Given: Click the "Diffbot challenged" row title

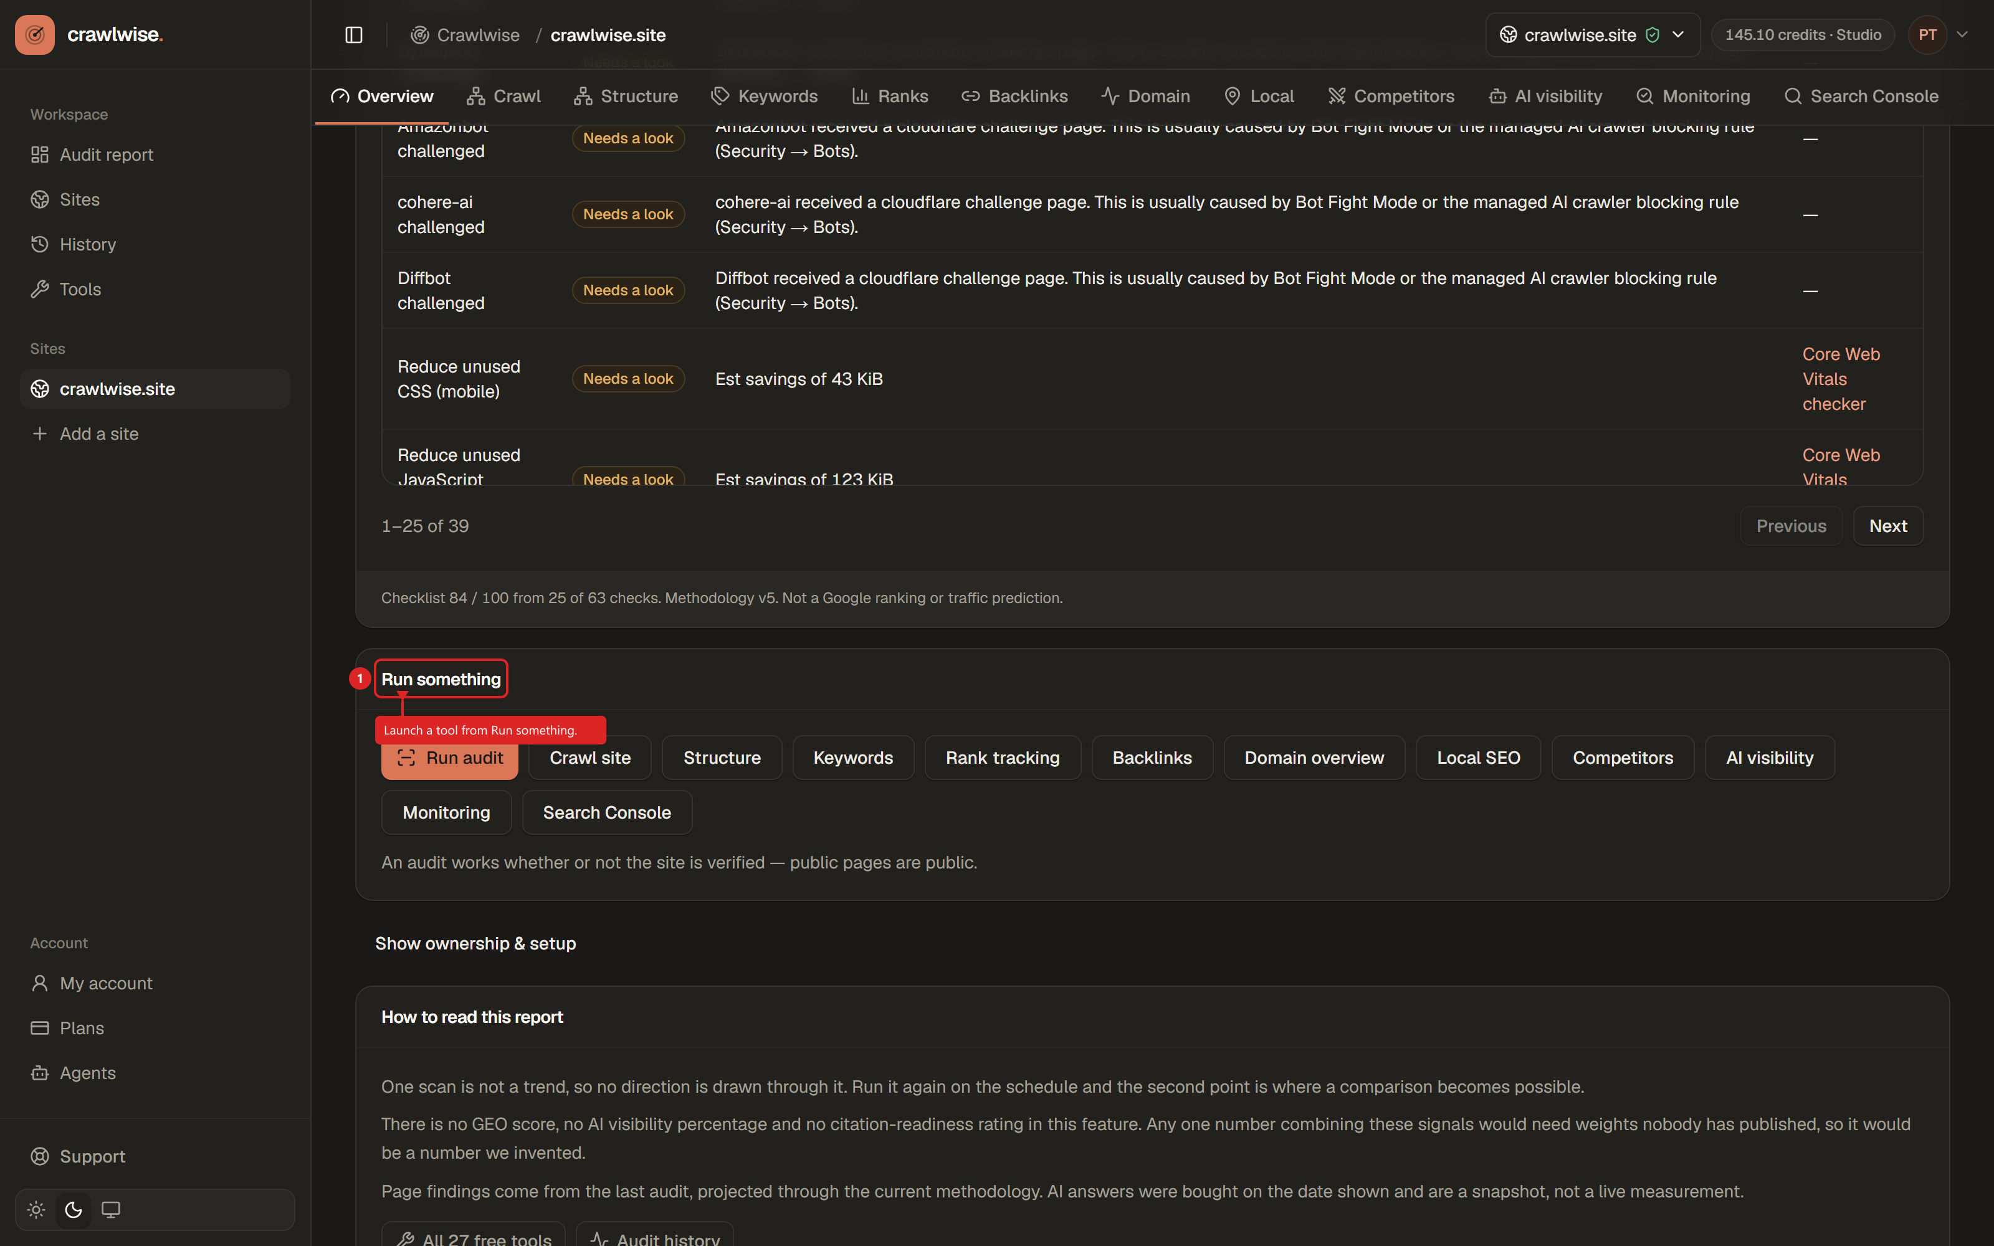Looking at the screenshot, I should [441, 291].
